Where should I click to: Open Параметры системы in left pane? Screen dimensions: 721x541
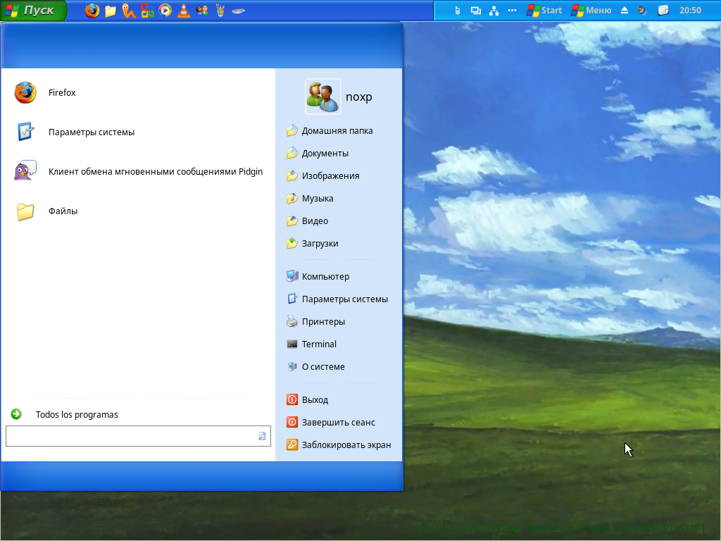tap(138, 132)
